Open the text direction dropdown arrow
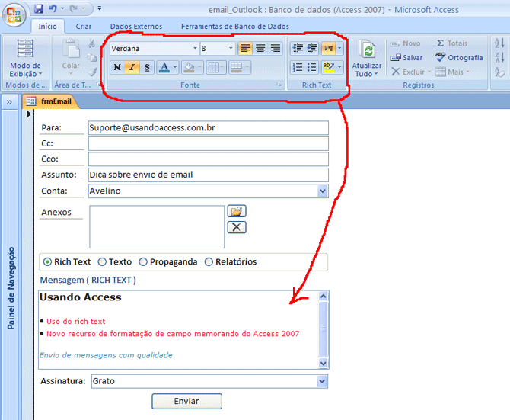Screen dimensions: 510x420 coord(339,48)
